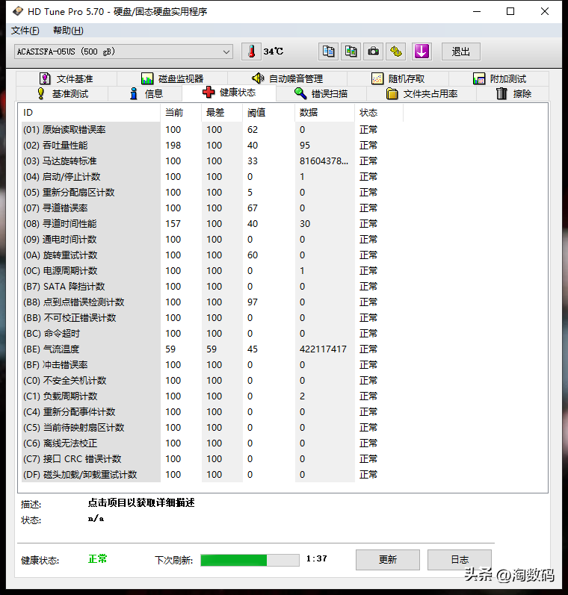Image resolution: width=568 pixels, height=595 pixels.
Task: Open options with the wrench icon
Action: [396, 52]
